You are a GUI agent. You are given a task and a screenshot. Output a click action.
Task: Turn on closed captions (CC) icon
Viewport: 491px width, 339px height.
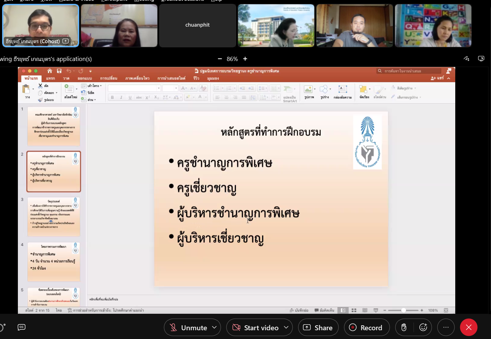(21, 327)
